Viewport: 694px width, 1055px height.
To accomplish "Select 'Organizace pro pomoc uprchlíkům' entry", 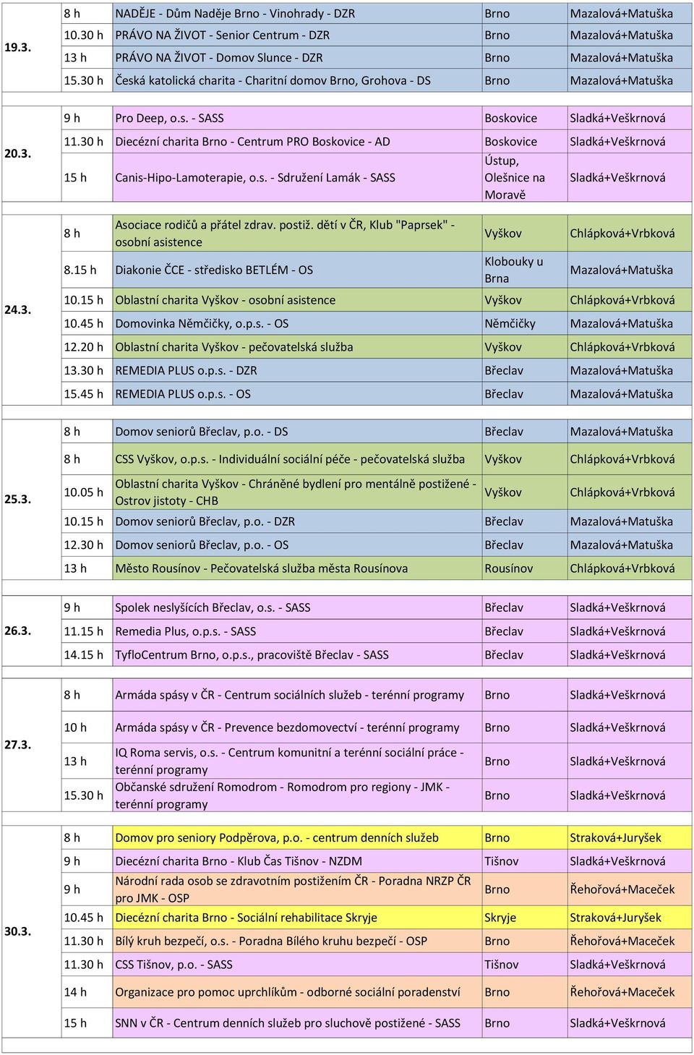I will click(x=287, y=992).
